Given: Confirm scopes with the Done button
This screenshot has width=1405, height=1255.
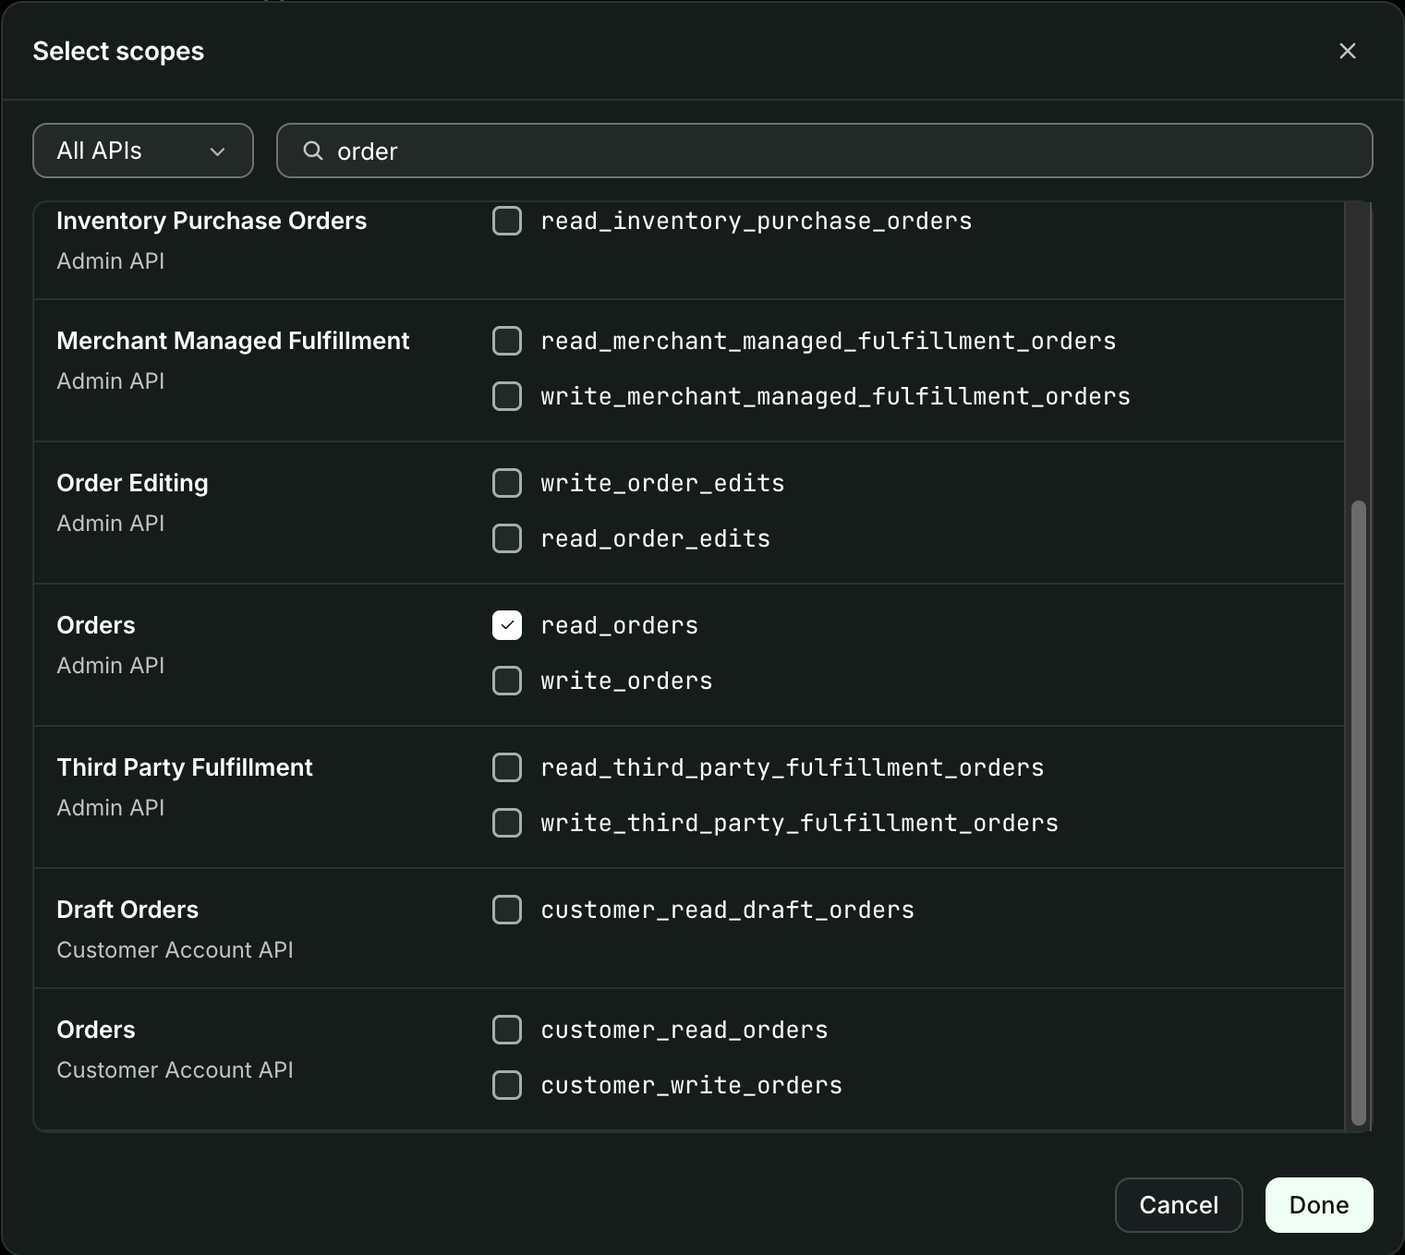Looking at the screenshot, I should click(x=1319, y=1205).
